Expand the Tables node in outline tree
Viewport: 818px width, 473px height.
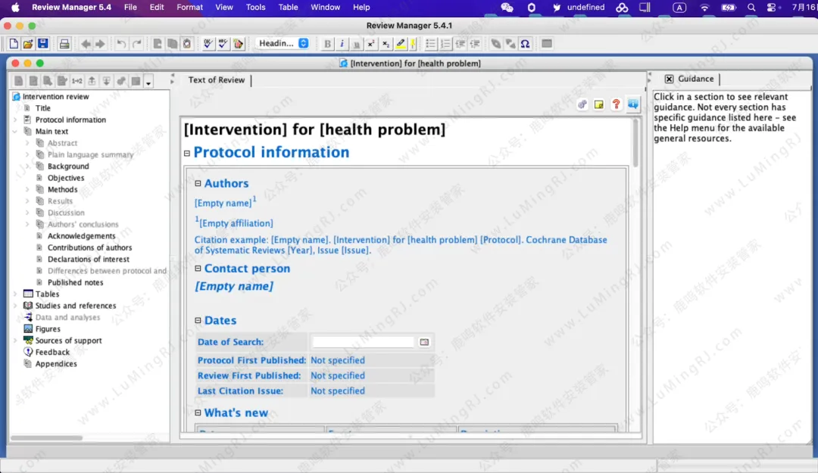(15, 294)
